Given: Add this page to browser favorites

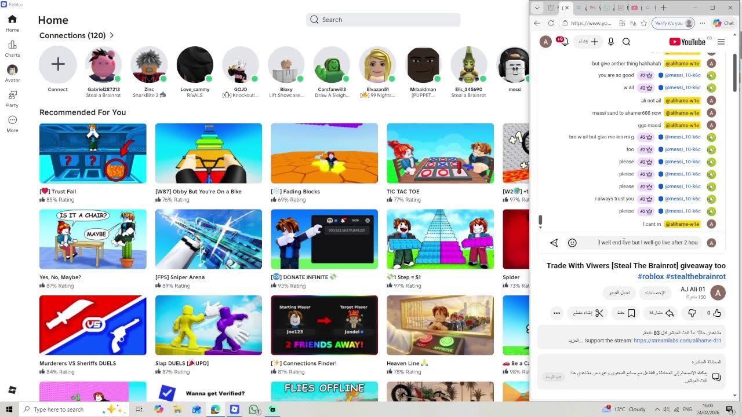Looking at the screenshot, I should point(643,23).
